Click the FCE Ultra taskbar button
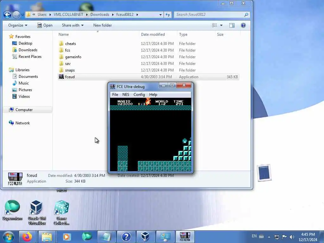Viewport: 324px width, 243px height. tap(185, 237)
